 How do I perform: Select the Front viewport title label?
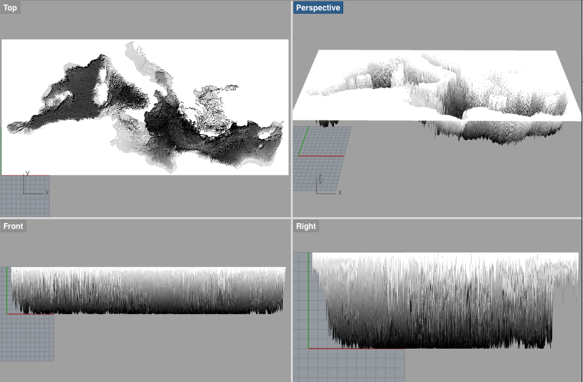tap(13, 226)
